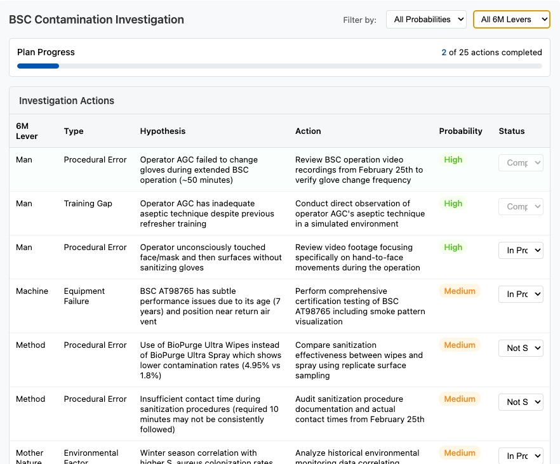The height and width of the screenshot is (464, 560).
Task: Click the Status column header
Action: [511, 131]
